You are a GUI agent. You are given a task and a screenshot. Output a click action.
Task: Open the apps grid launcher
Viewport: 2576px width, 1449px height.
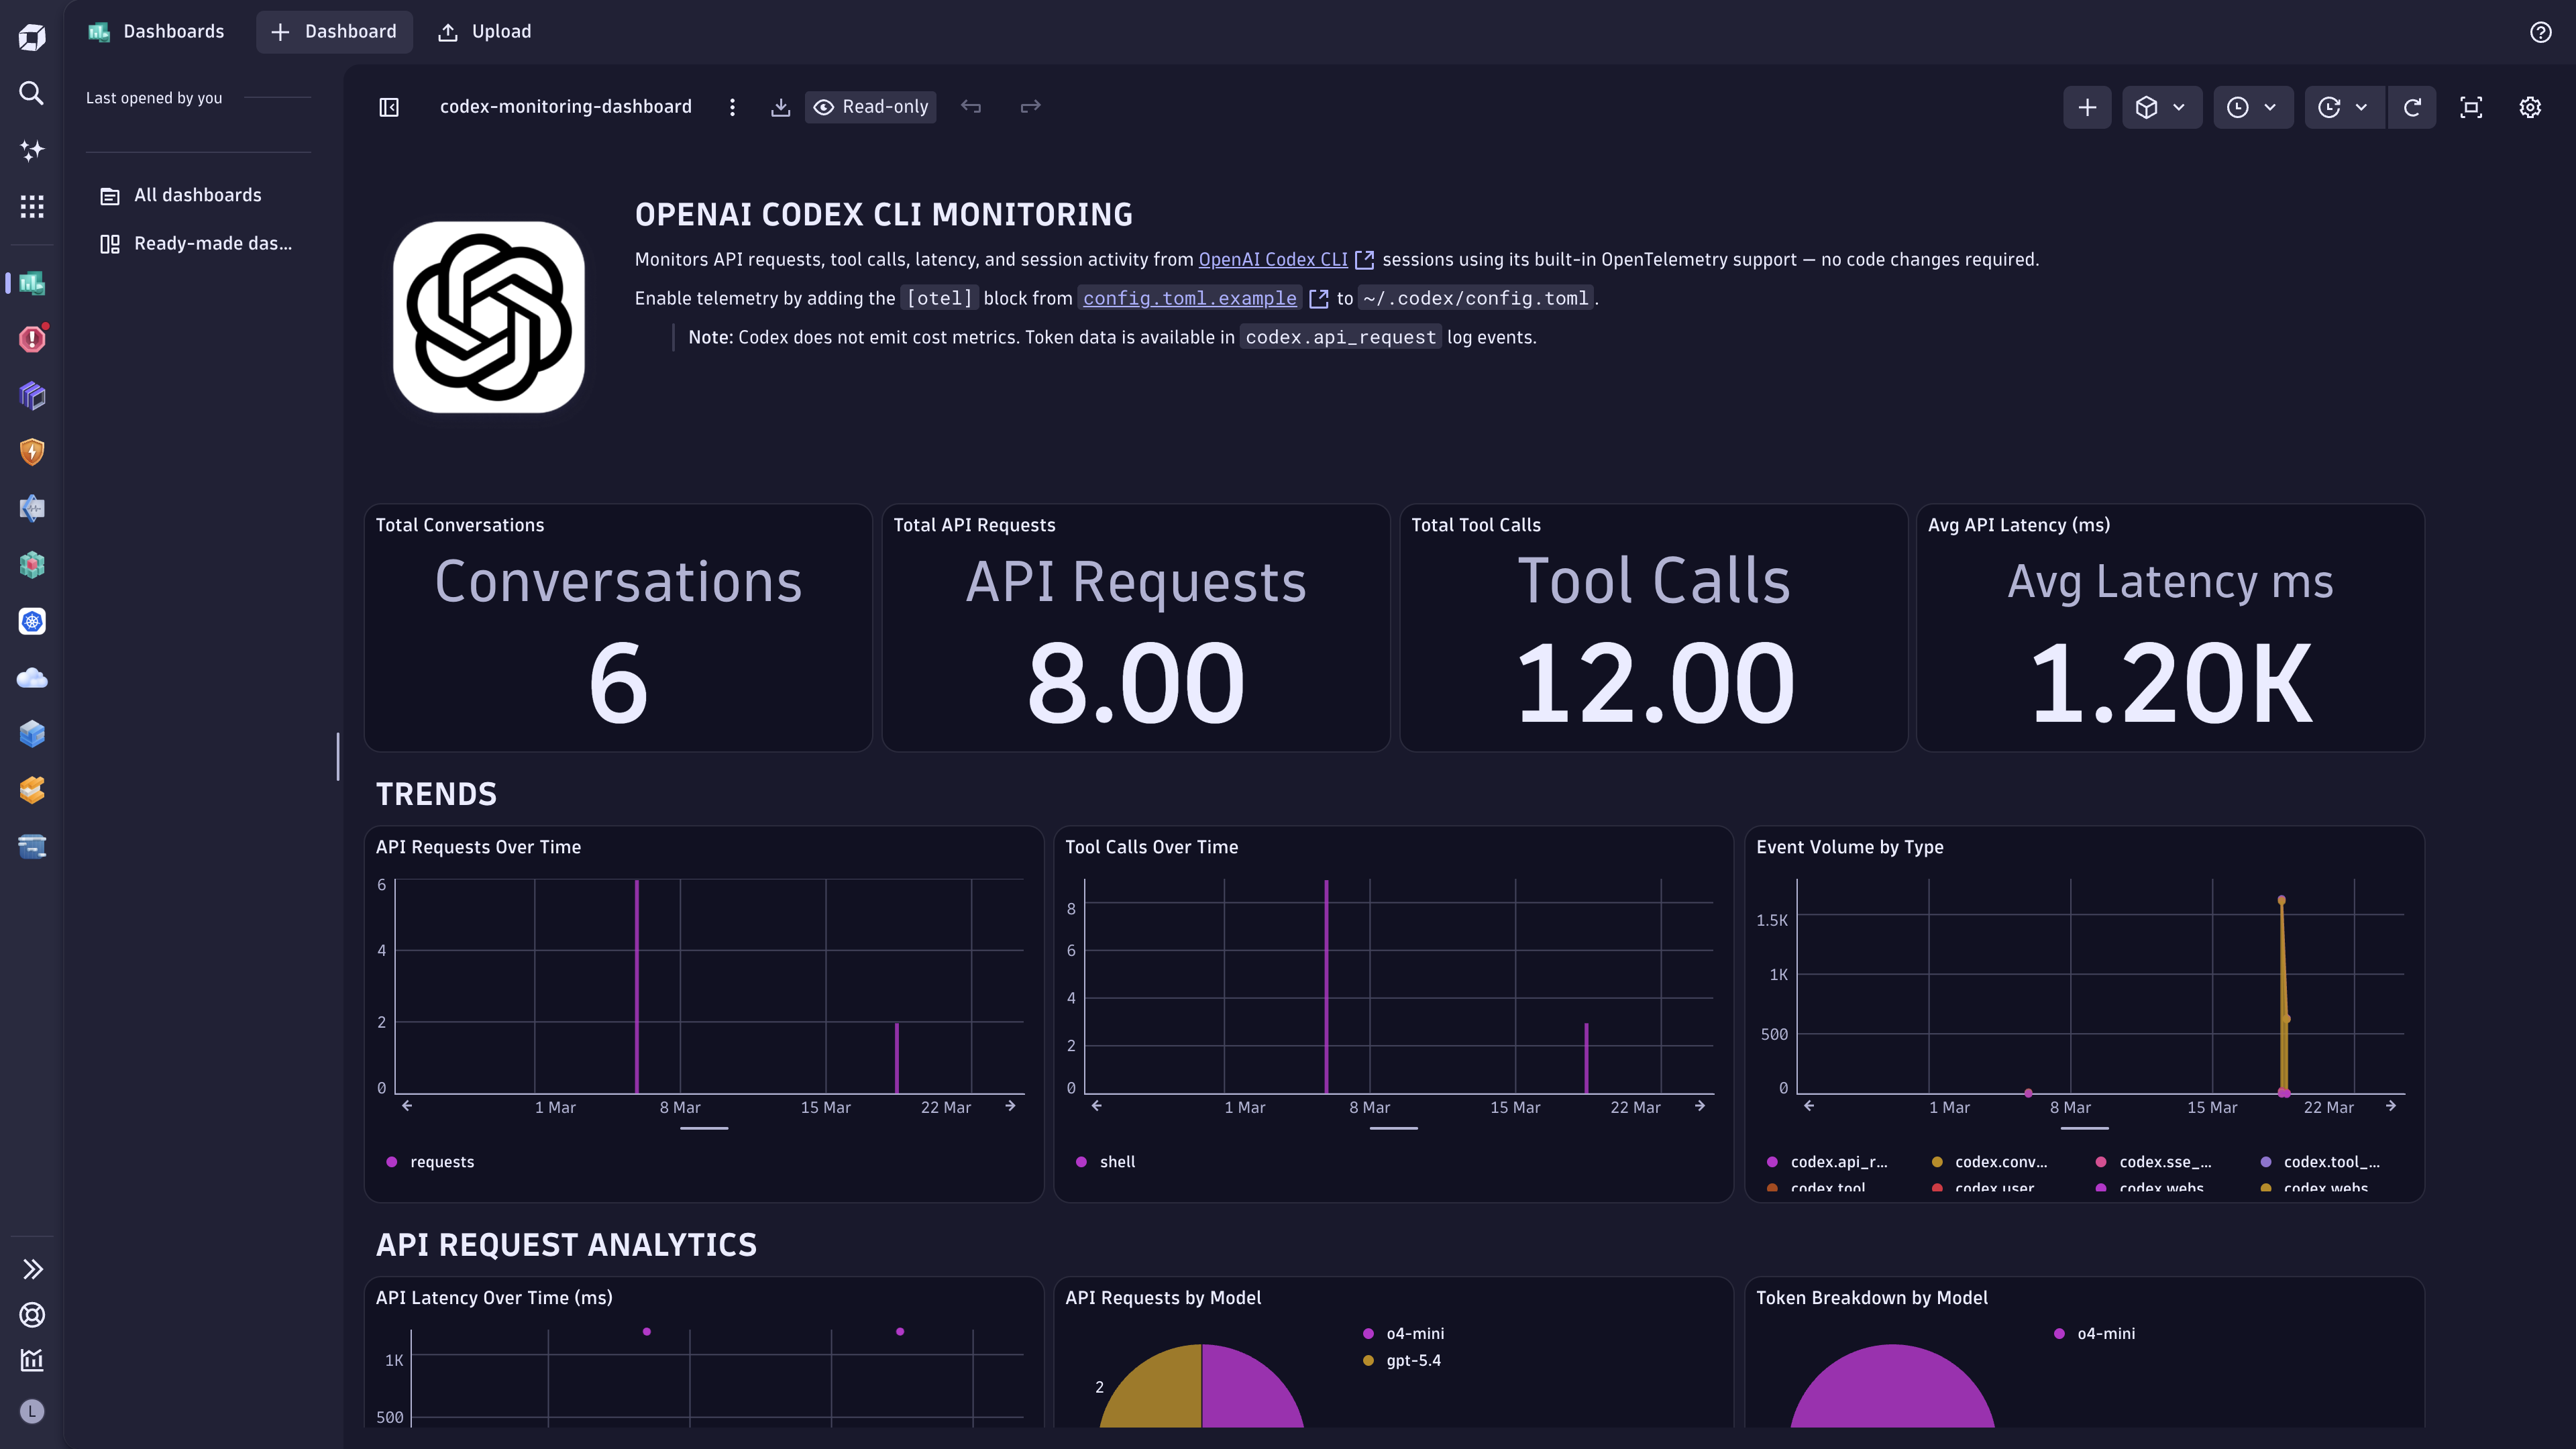pyautogui.click(x=32, y=206)
